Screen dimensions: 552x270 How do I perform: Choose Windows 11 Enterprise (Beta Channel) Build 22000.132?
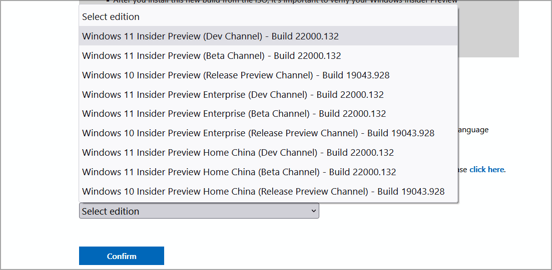coord(234,114)
